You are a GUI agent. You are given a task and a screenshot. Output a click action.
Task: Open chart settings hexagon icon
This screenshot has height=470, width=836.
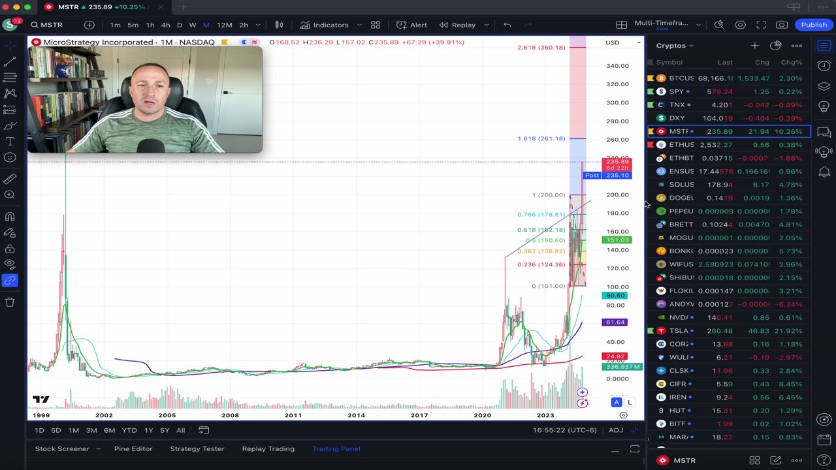click(740, 25)
